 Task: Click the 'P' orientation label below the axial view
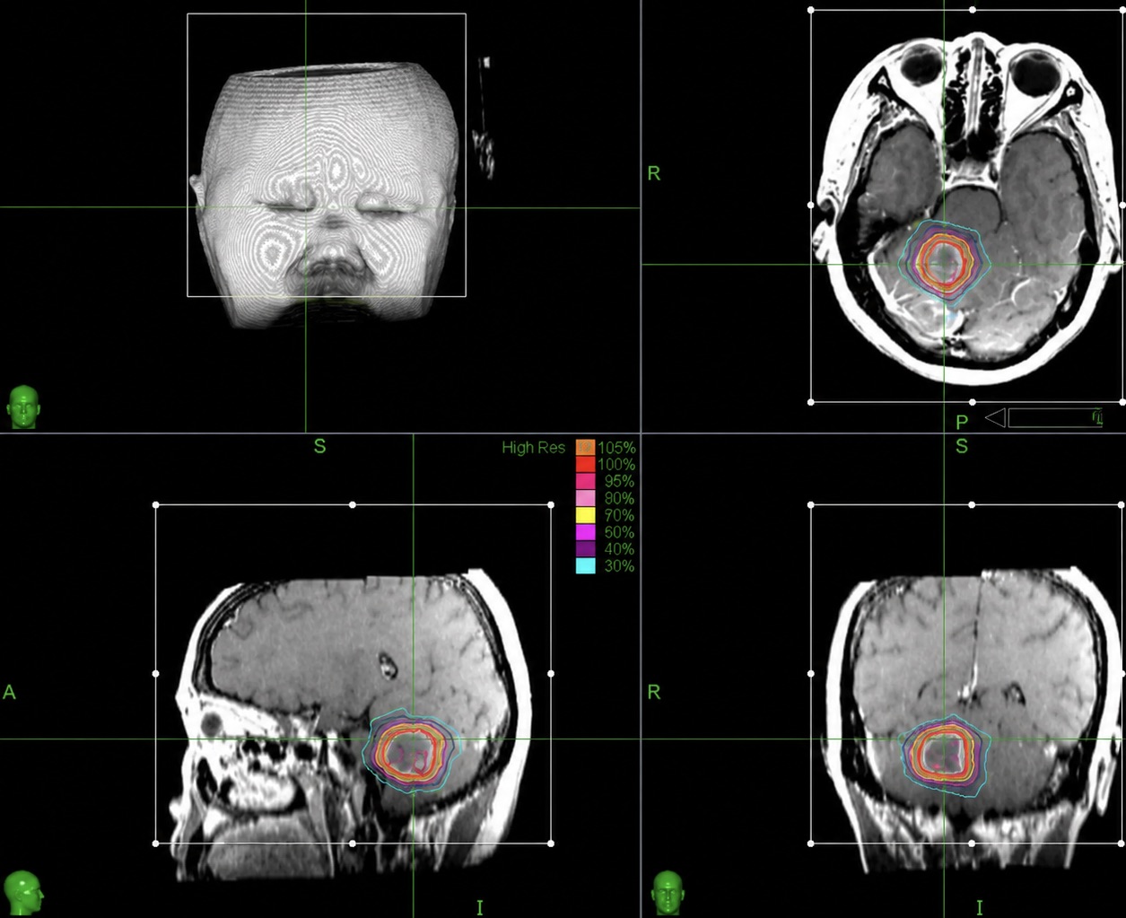coord(962,422)
